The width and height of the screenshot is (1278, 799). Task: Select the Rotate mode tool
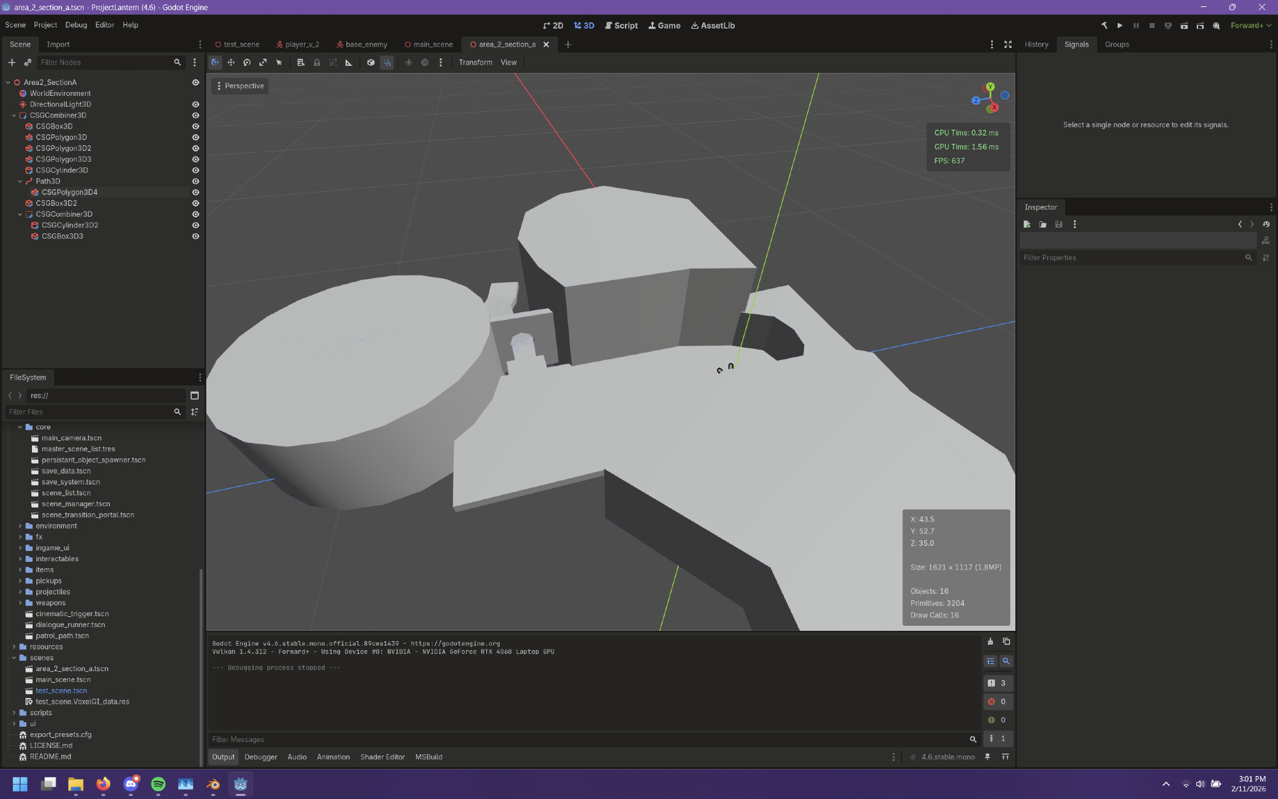pos(247,63)
